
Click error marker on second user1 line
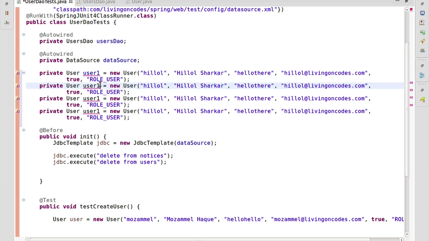[x=18, y=86]
